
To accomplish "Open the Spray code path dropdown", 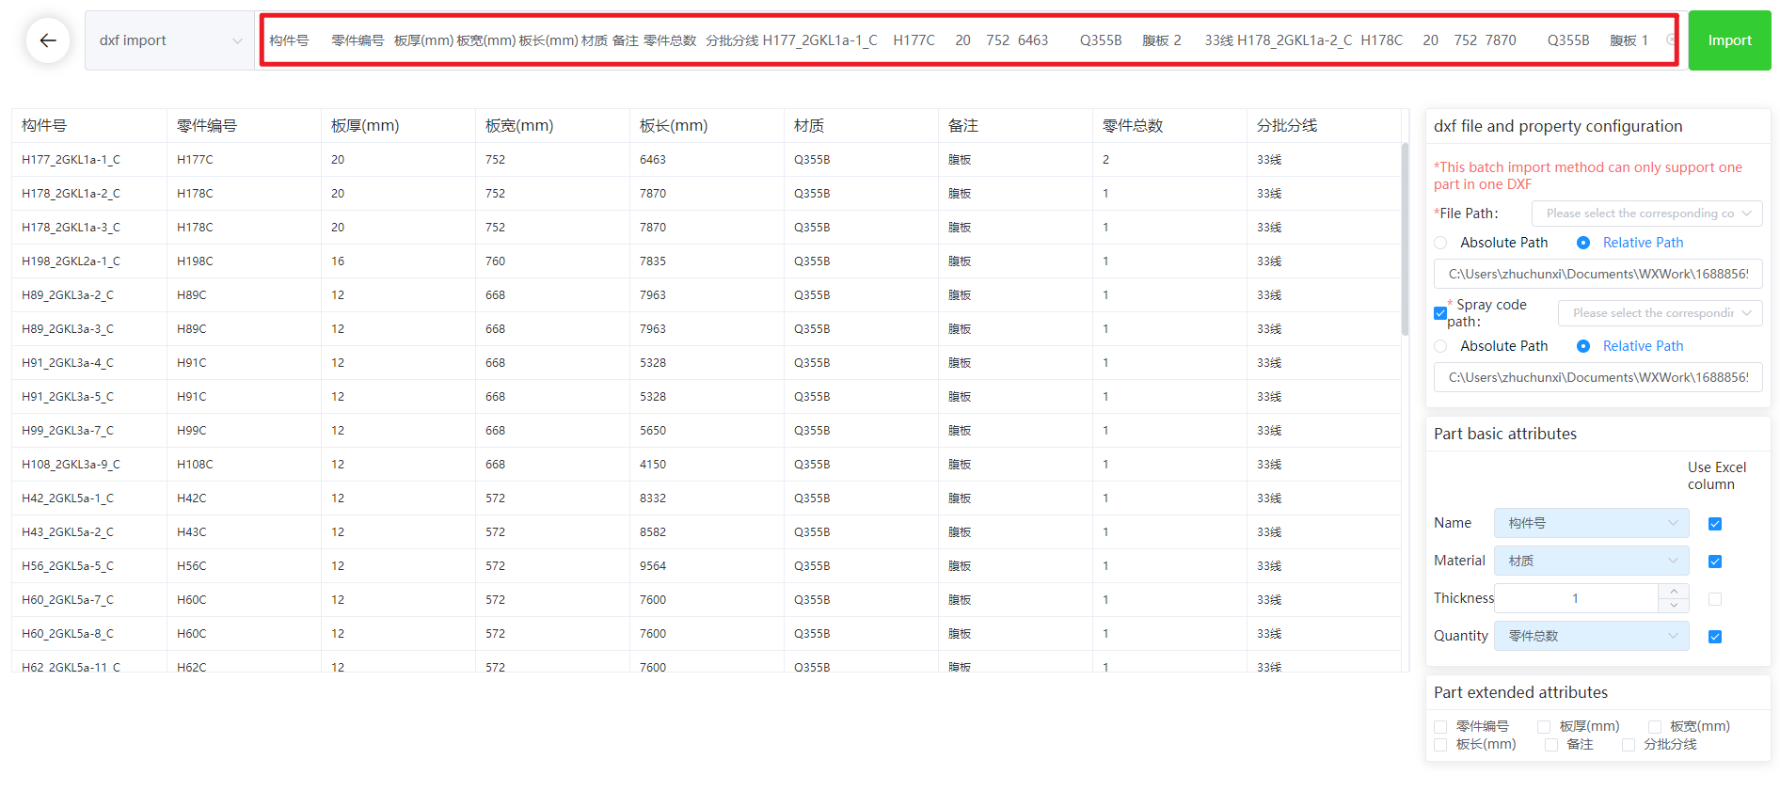I will pos(1661,313).
